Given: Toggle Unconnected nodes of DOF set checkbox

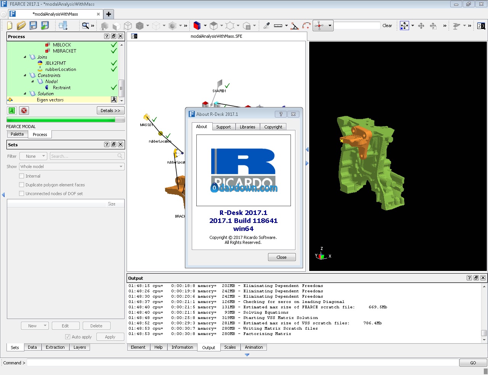Looking at the screenshot, I should 22,194.
